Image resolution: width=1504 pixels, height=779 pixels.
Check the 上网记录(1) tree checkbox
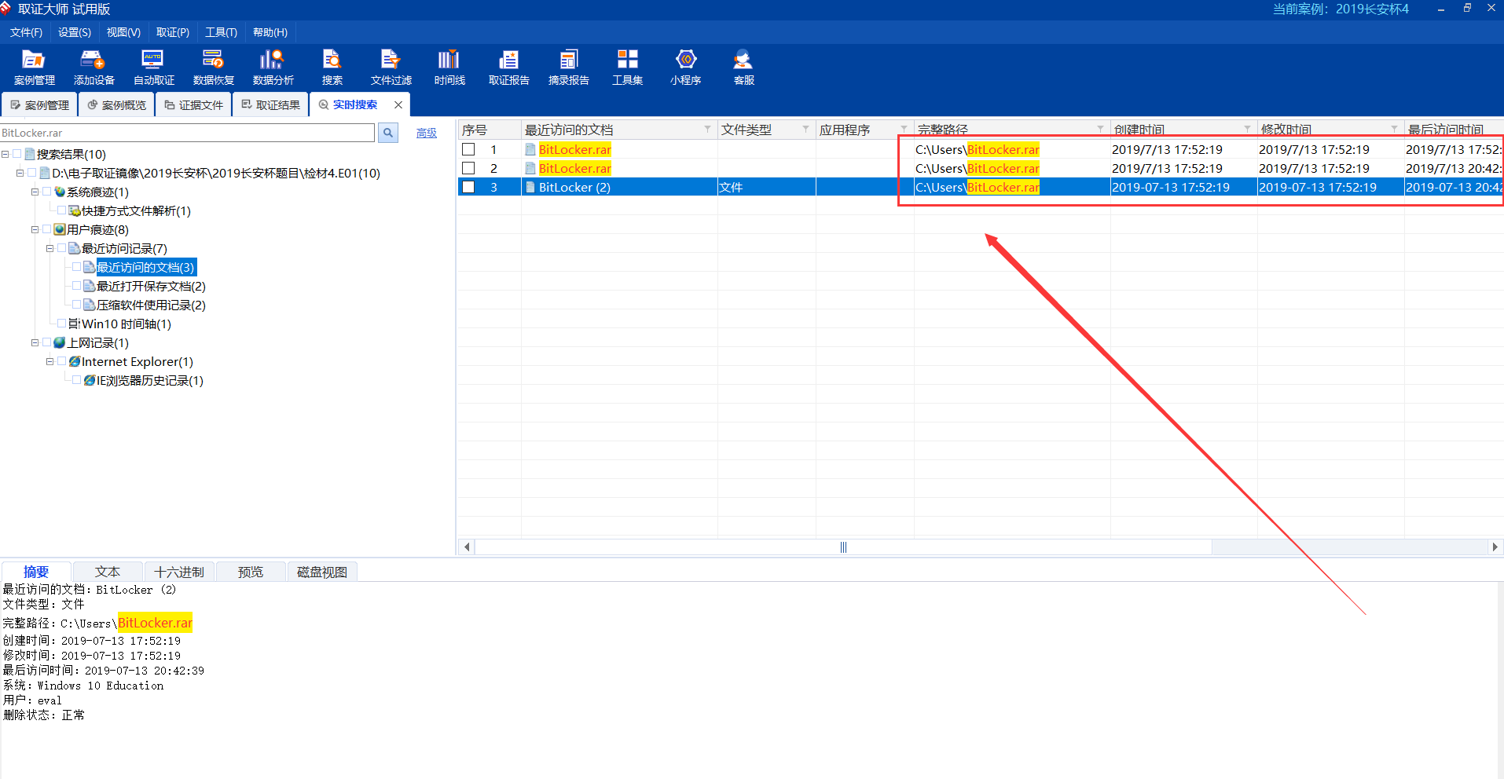pyautogui.click(x=47, y=342)
